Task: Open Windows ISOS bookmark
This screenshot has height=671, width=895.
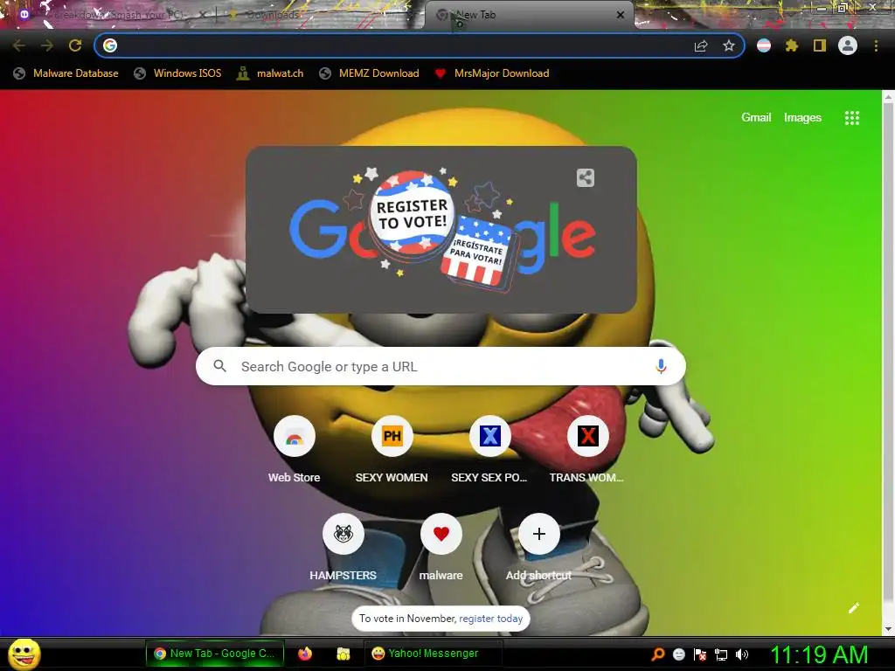Action: pos(177,73)
